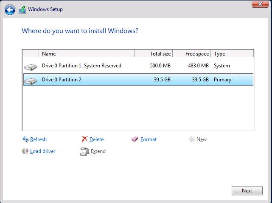272x203 pixels.
Task: Click the Extend partition icon
Action: 84,151
